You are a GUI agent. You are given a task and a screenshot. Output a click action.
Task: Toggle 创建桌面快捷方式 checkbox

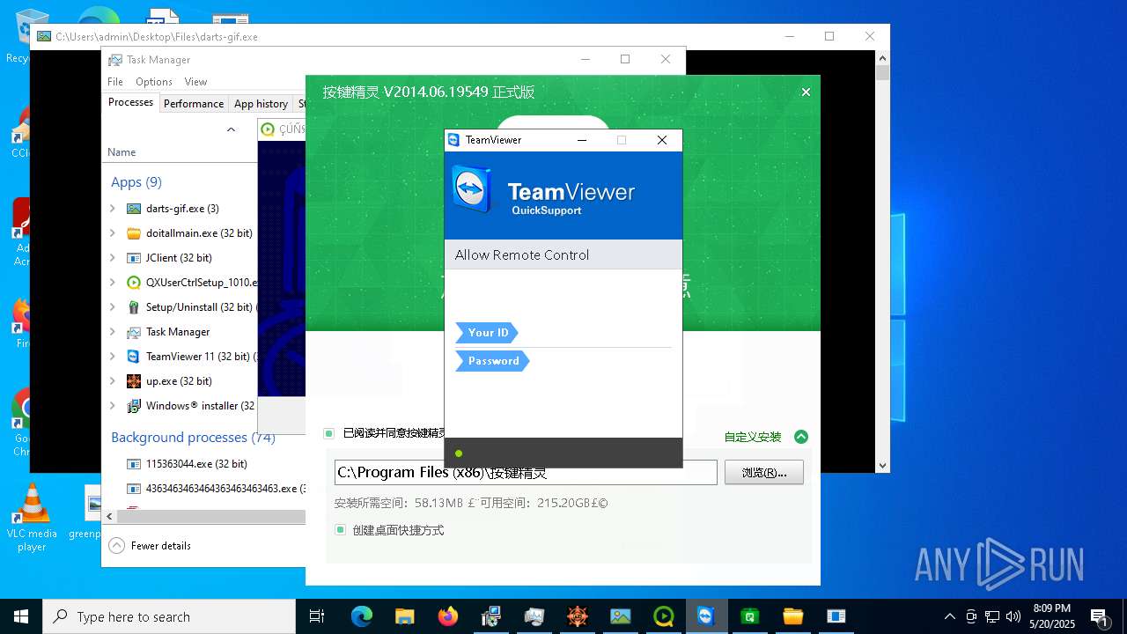tap(340, 530)
